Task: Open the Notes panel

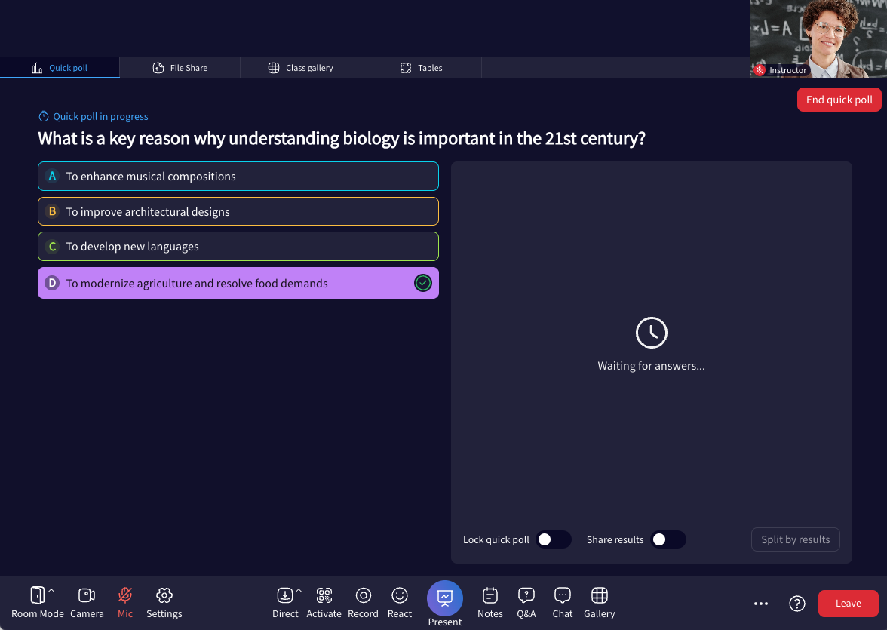Action: pos(490,596)
